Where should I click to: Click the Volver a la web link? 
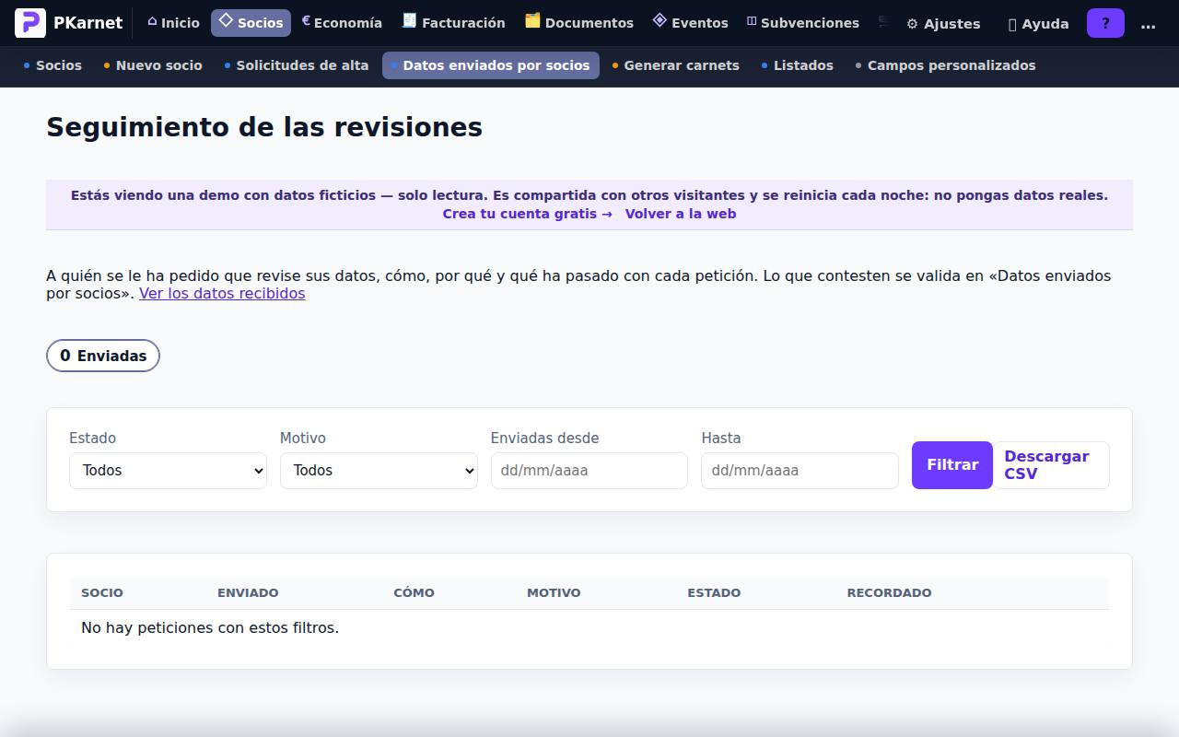point(681,214)
